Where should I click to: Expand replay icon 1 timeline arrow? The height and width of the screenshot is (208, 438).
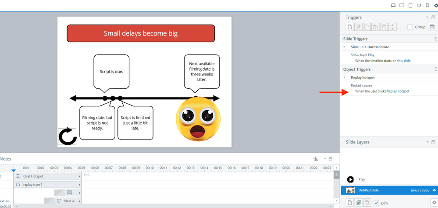pyautogui.click(x=80, y=184)
